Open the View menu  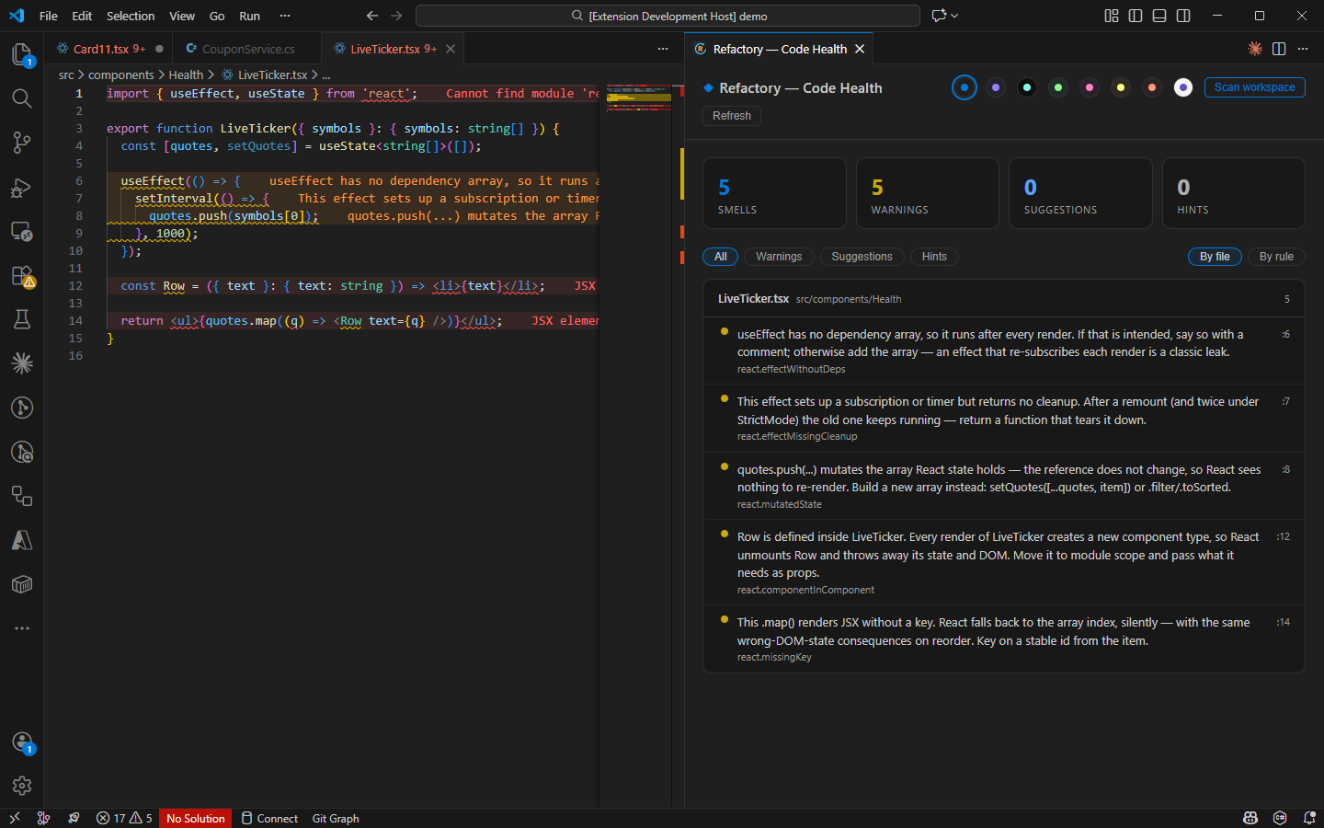coord(182,16)
